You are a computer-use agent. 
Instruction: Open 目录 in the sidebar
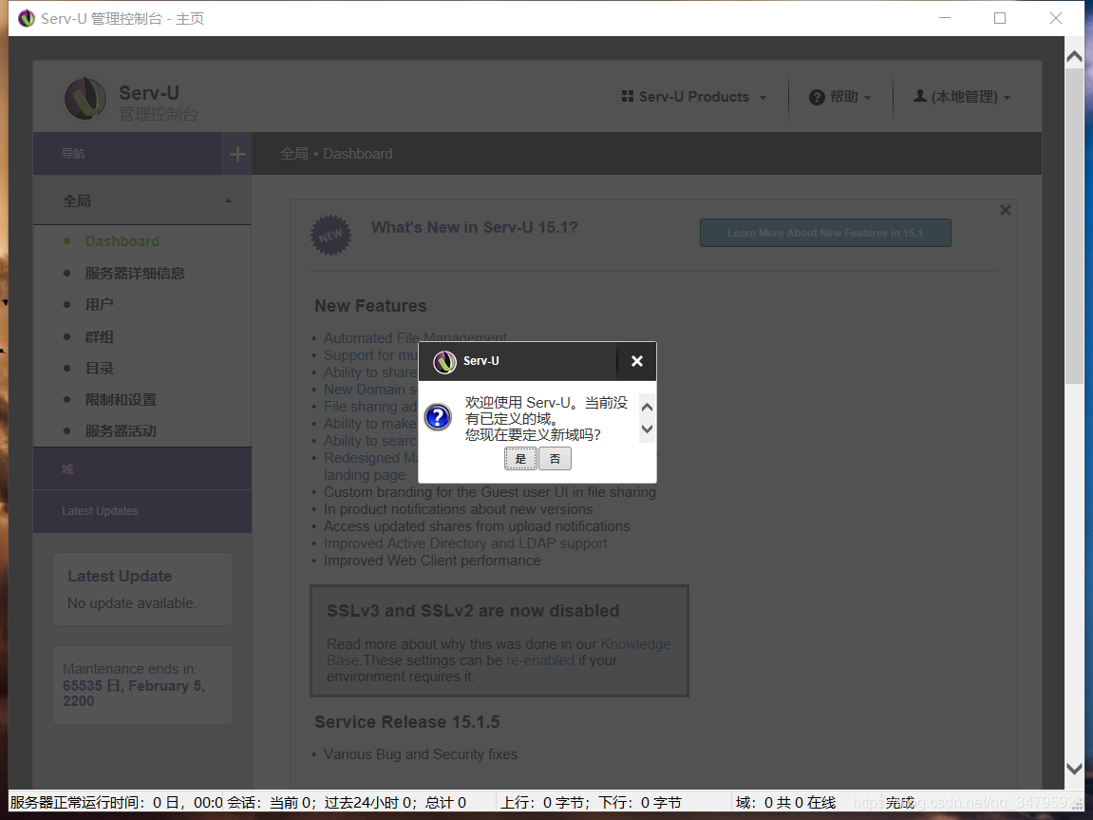coord(99,368)
